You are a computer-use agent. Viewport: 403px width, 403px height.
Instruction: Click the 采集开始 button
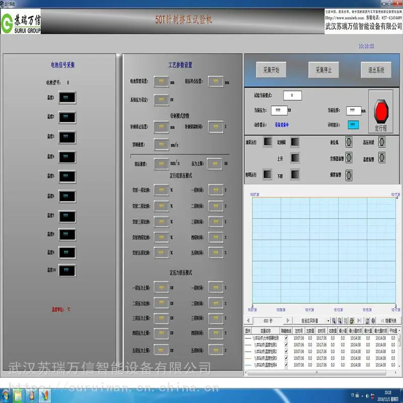(x=271, y=70)
